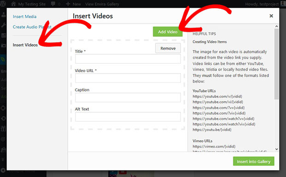The width and height of the screenshot is (286, 177).
Task: Select Insert Videos in sidebar
Action: point(25,45)
